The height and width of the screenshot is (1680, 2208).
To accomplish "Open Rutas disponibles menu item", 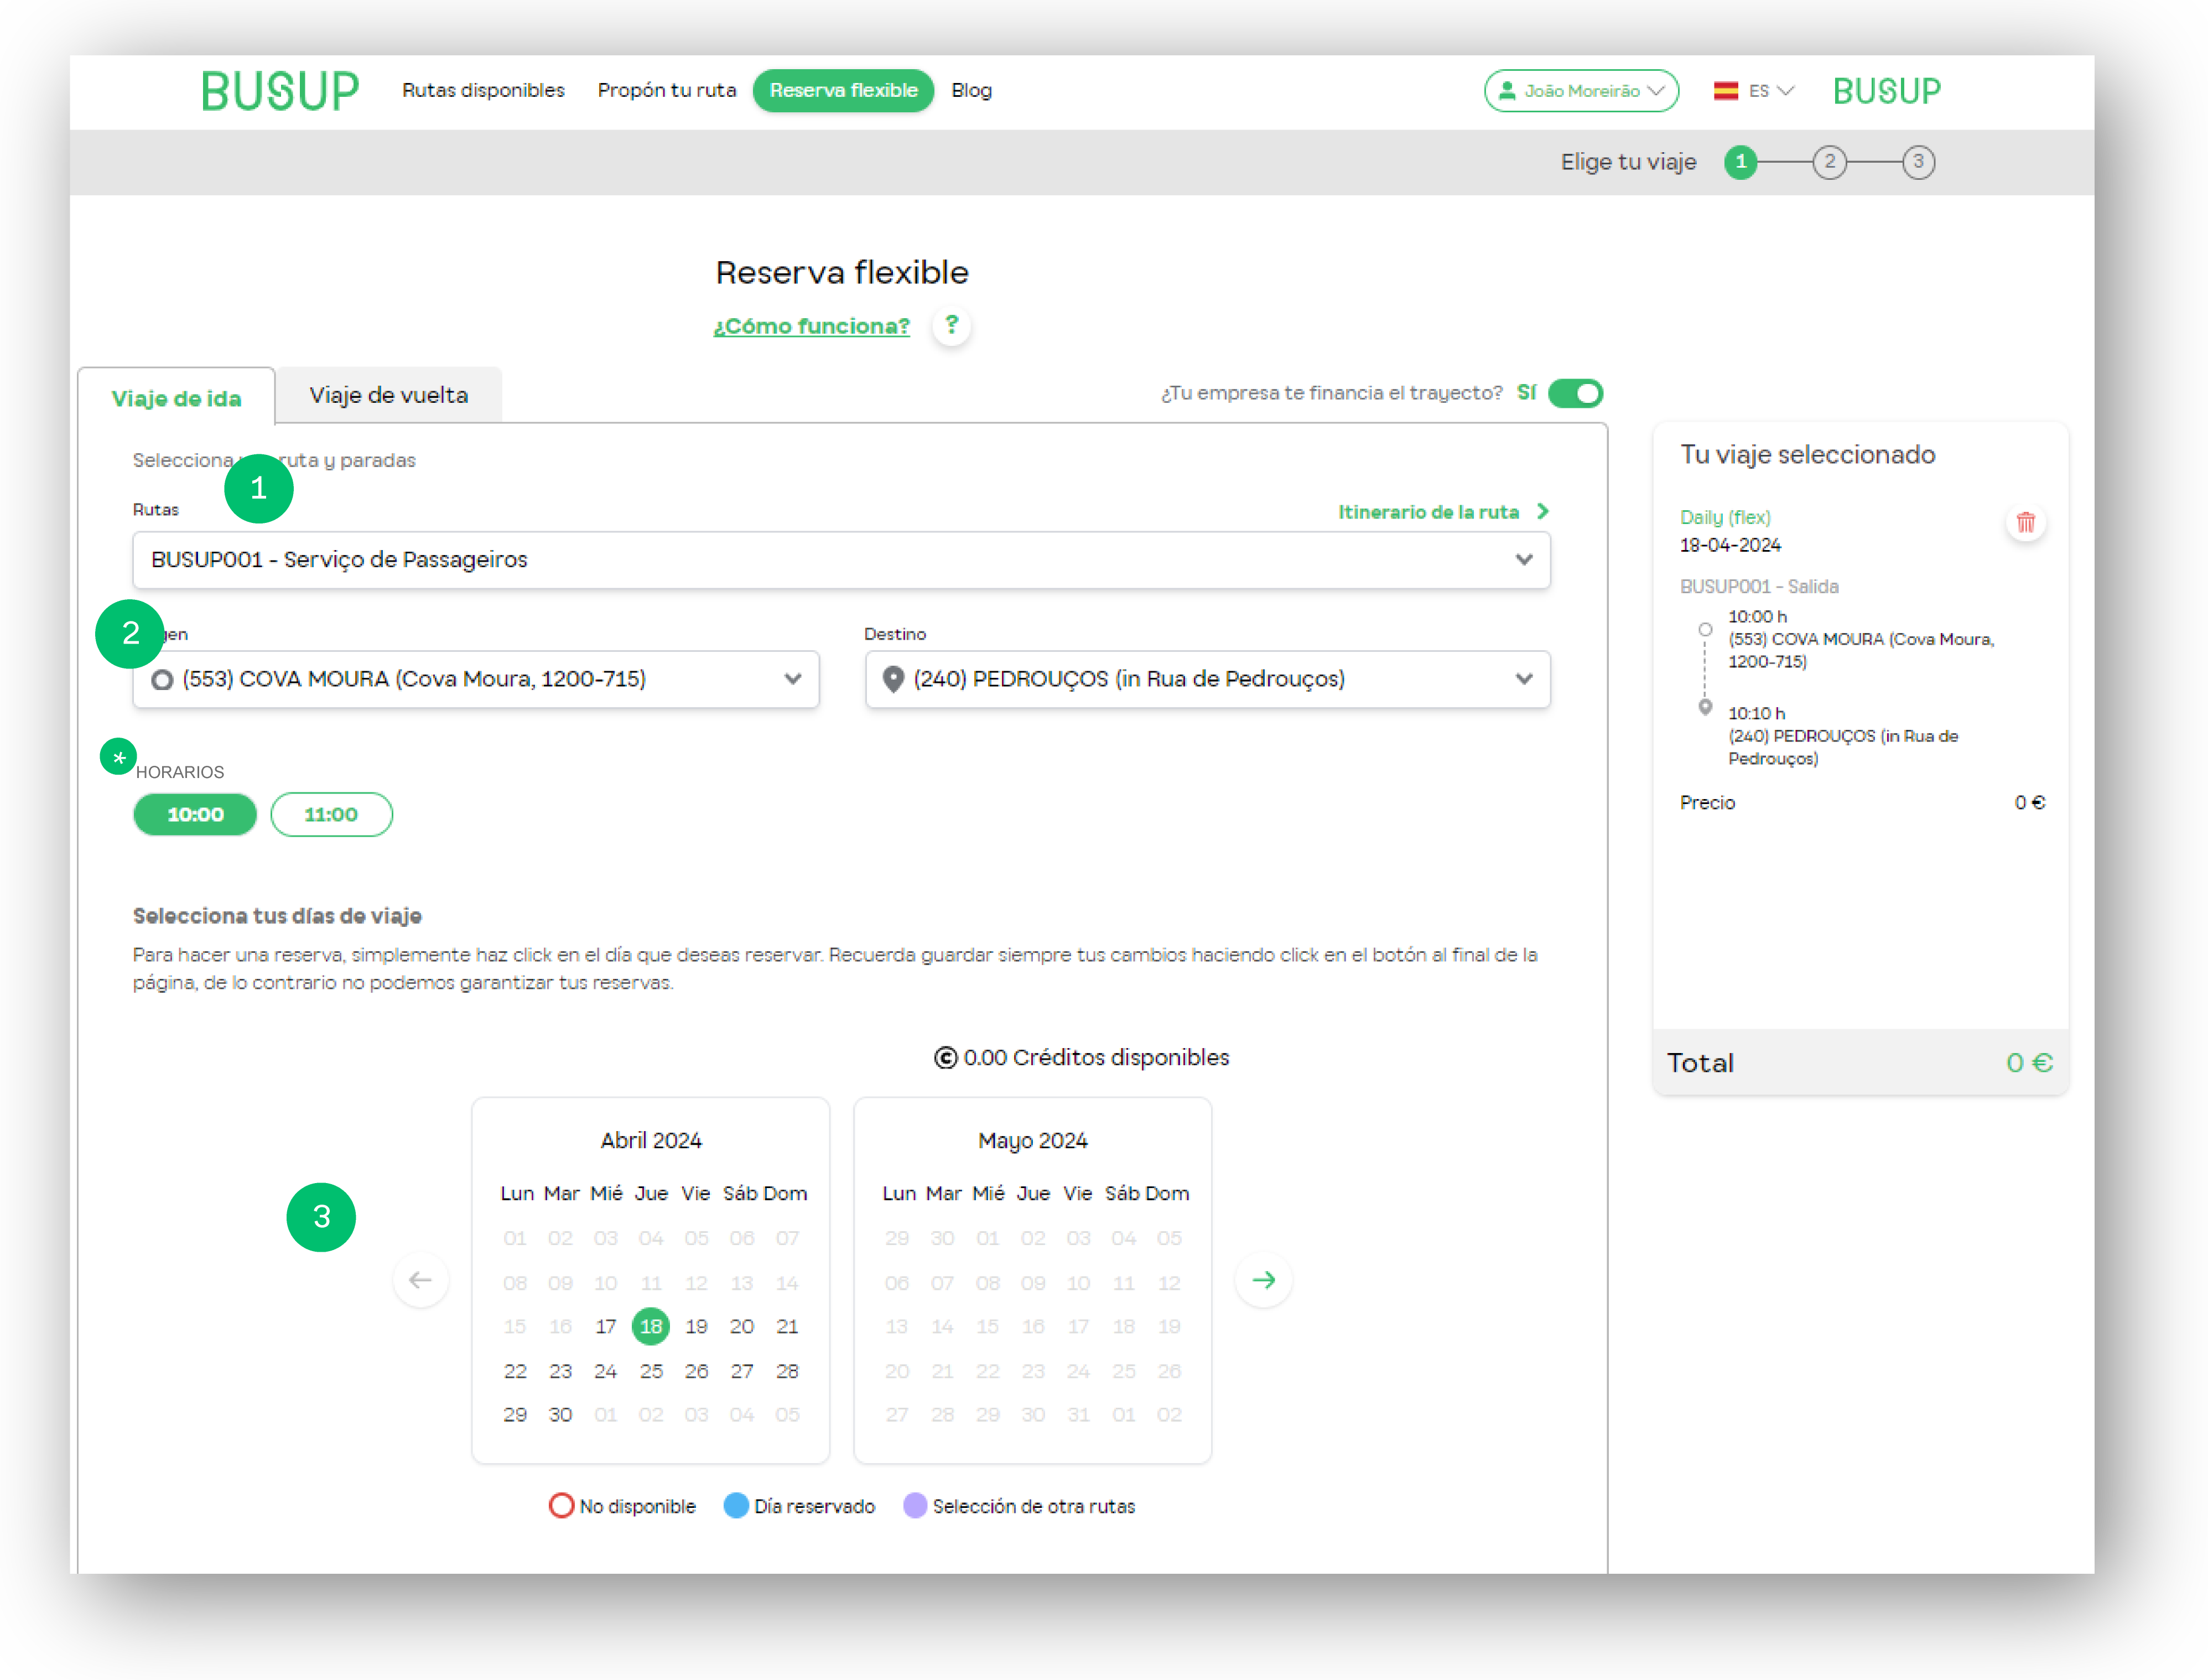I will point(483,90).
